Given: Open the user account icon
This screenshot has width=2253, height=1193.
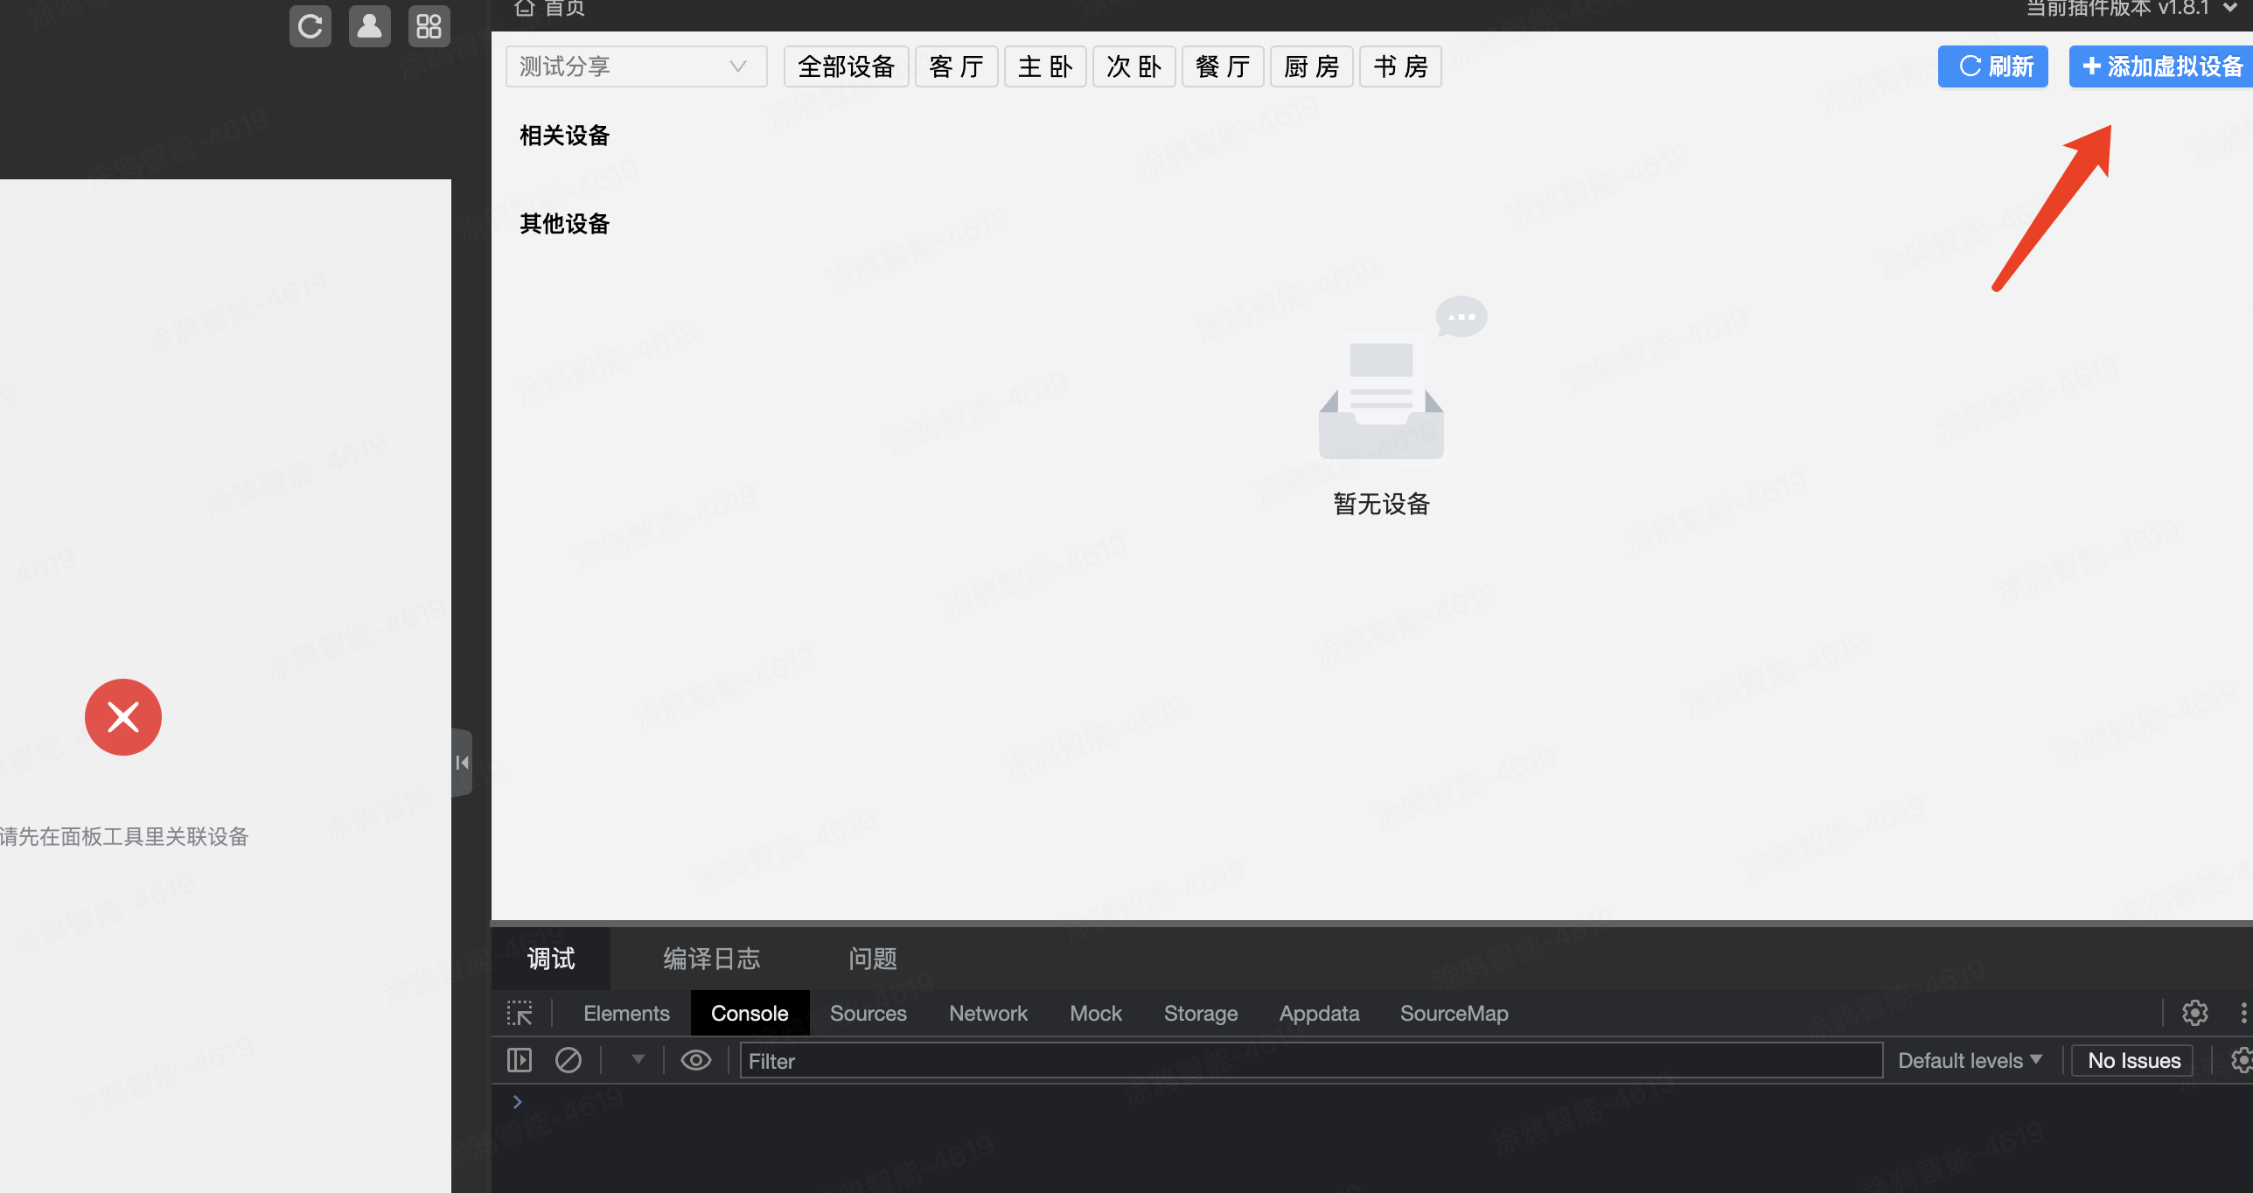Looking at the screenshot, I should click(x=369, y=26).
